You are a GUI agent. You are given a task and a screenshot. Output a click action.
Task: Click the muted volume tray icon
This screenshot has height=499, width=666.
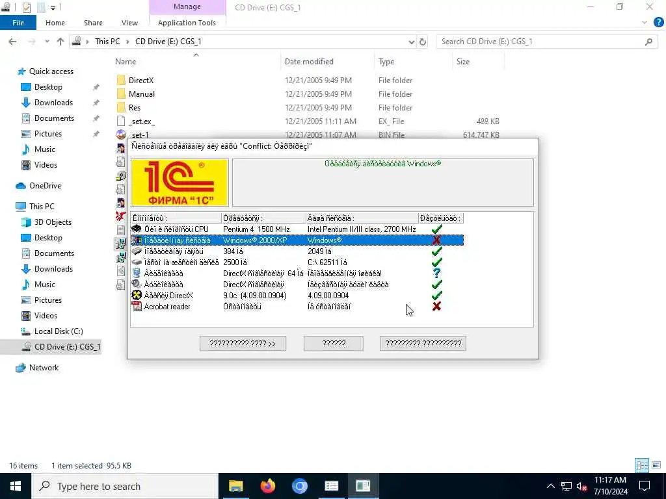pyautogui.click(x=581, y=486)
